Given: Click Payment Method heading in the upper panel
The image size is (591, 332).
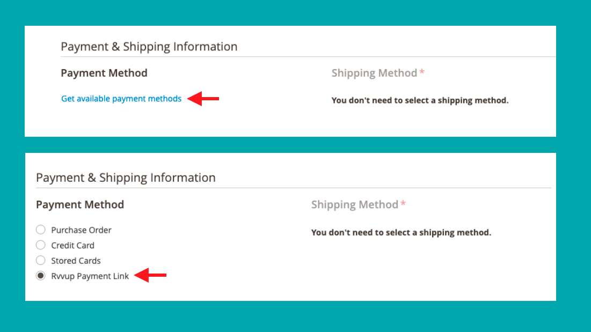Looking at the screenshot, I should [x=104, y=73].
